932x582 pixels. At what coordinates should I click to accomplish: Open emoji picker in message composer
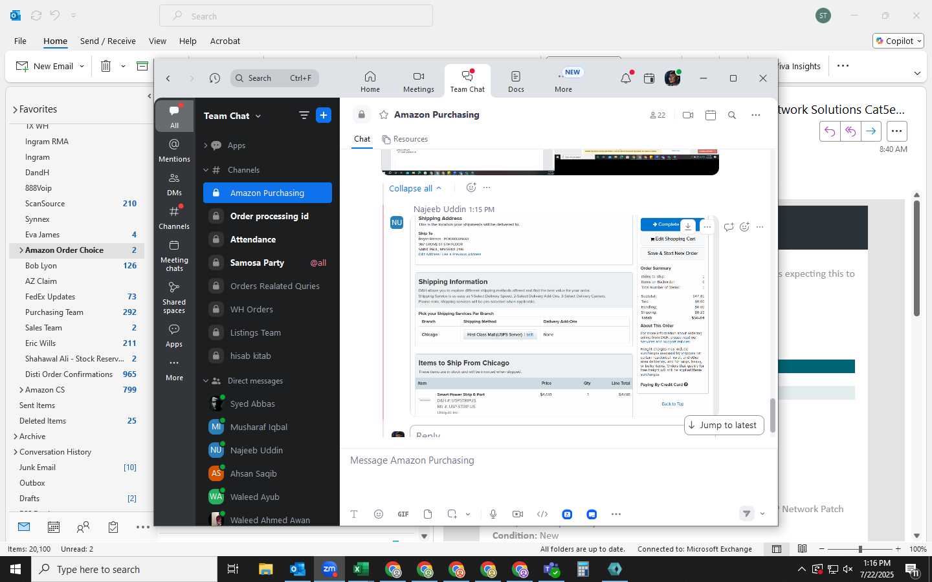pyautogui.click(x=379, y=514)
